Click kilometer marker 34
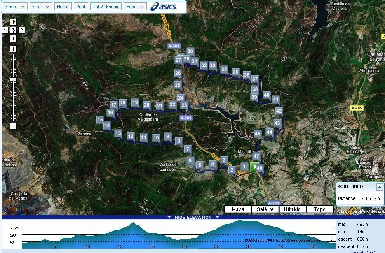Image resolution: width=385 pixels, height=253 pixels. click(224, 70)
